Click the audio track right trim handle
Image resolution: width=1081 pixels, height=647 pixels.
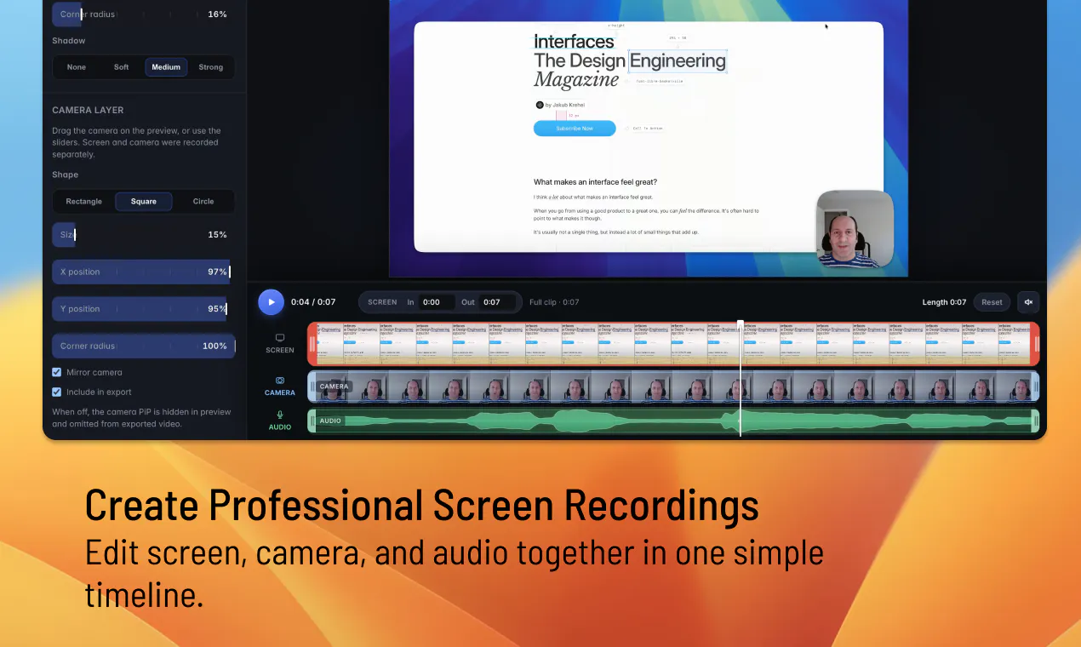coord(1035,421)
